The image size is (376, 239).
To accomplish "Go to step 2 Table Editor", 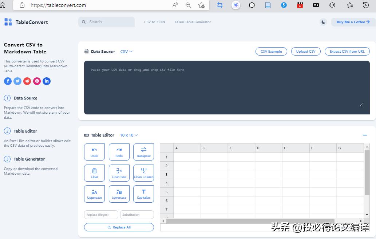I will click(x=21, y=131).
